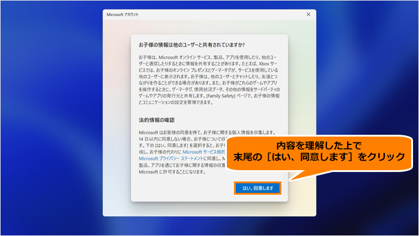Image resolution: width=419 pixels, height=236 pixels.
Task: Open the Microsoft サービス規約 link
Action: click(x=204, y=152)
